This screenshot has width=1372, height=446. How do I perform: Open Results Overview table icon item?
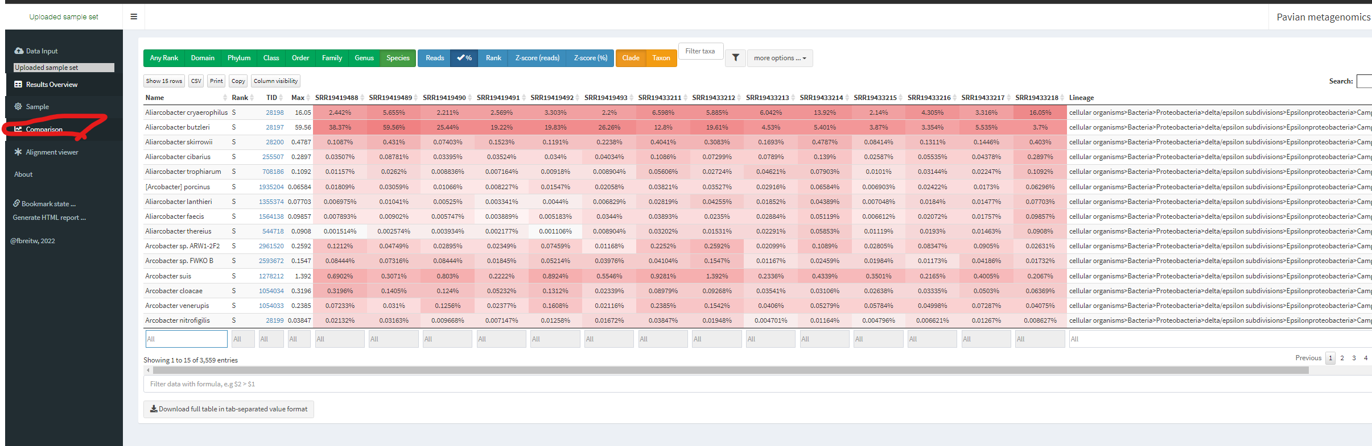(x=18, y=85)
